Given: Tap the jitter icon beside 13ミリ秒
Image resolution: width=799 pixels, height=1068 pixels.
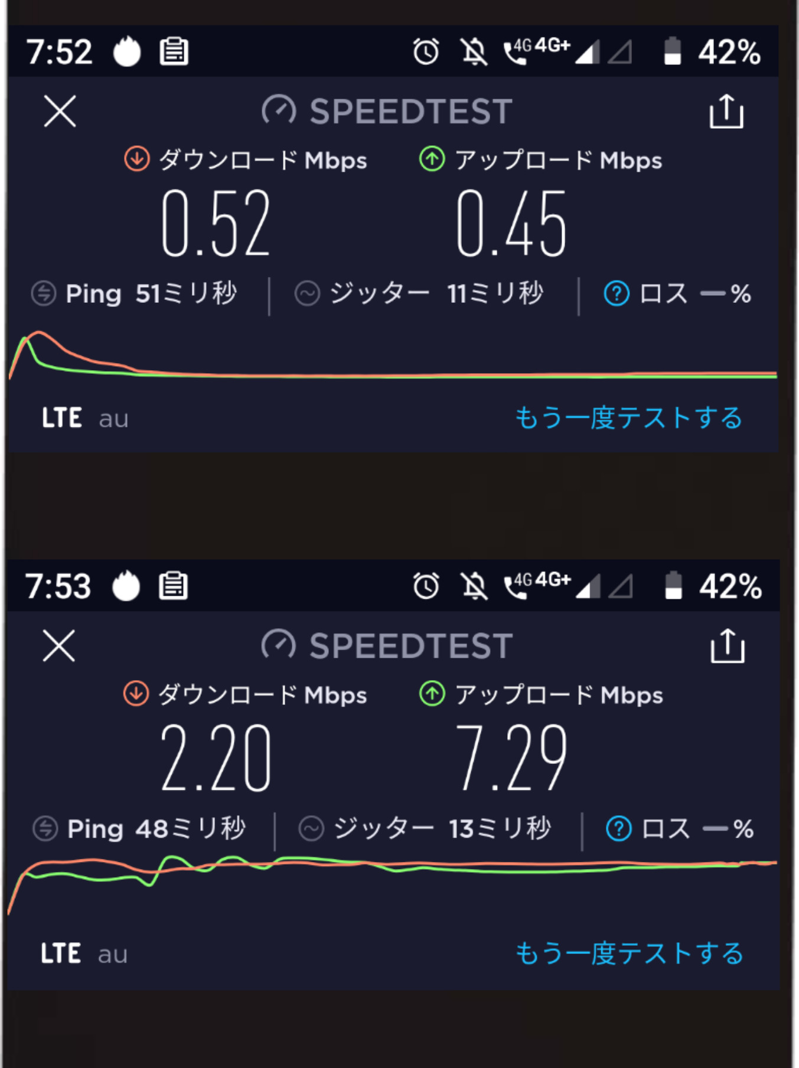Looking at the screenshot, I should coord(311,828).
